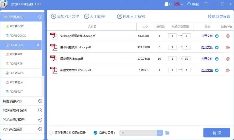Open the hamburger menu in title bar

click(x=206, y=4)
